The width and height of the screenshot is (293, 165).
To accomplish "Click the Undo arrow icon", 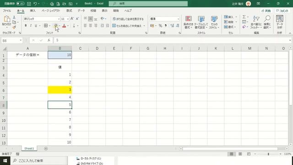I will [x=35, y=4].
